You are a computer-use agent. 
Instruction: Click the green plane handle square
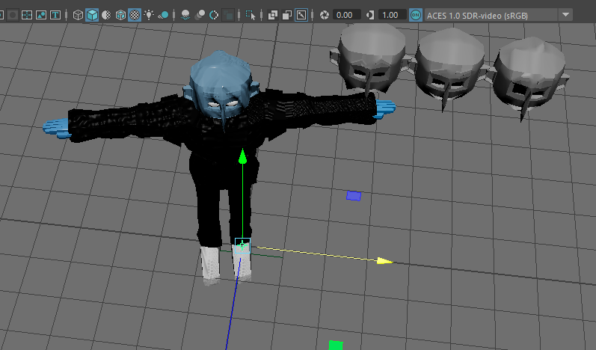(336, 345)
